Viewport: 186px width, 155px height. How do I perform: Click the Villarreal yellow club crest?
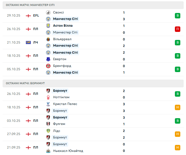click(x=48, y=39)
